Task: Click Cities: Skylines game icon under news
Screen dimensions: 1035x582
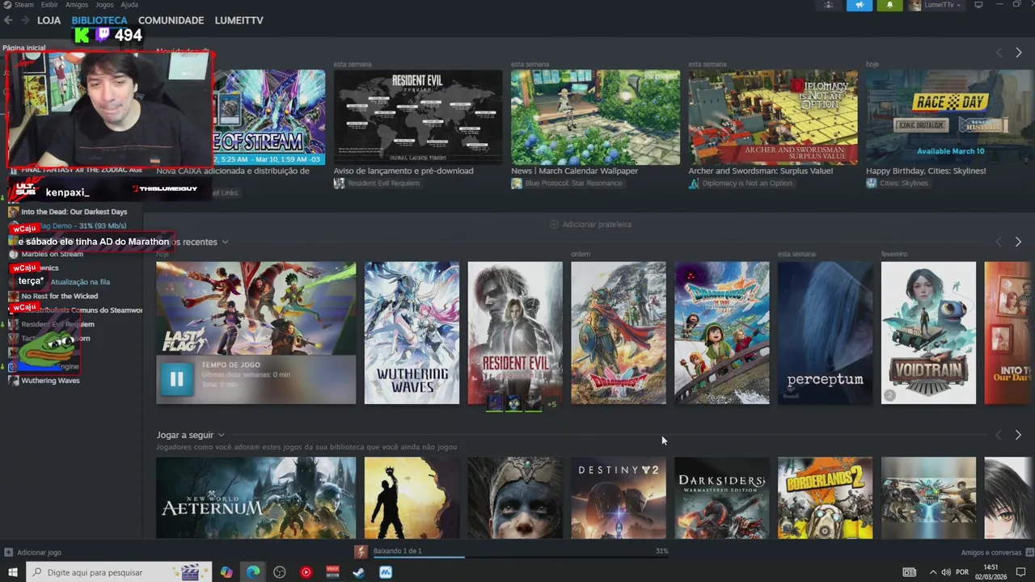Action: pos(871,183)
